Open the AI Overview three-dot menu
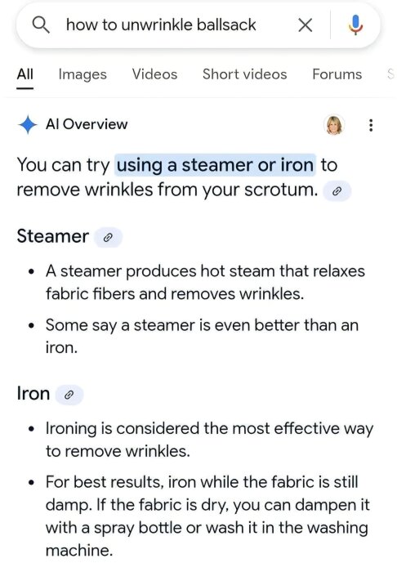This screenshot has height=572, width=397. (x=371, y=125)
